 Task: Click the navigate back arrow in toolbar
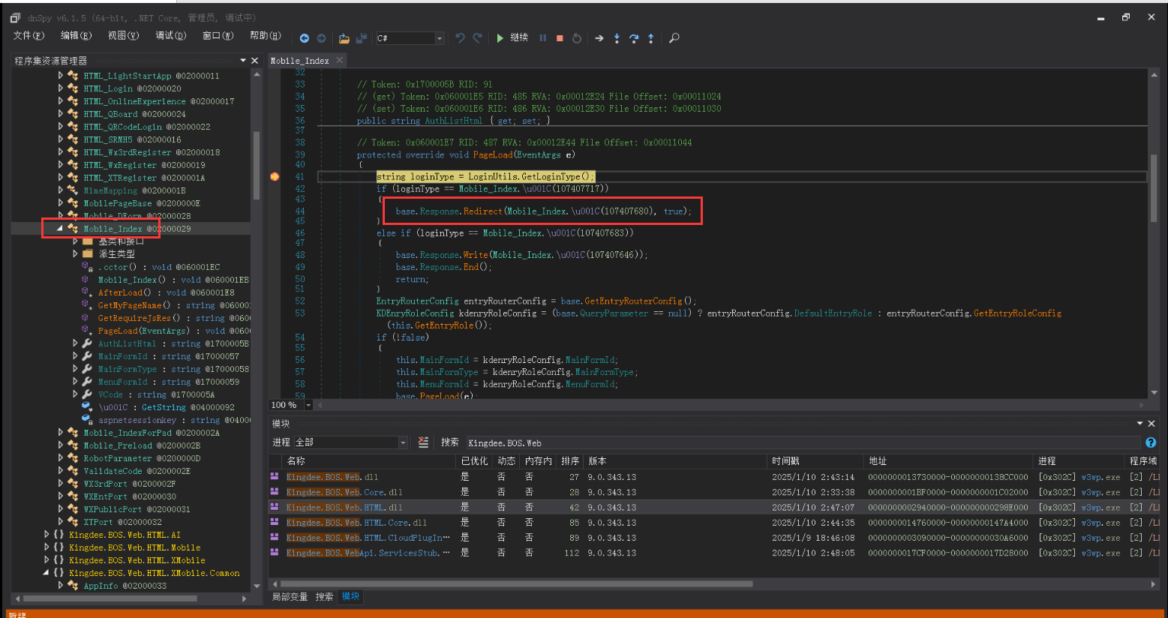coord(304,38)
